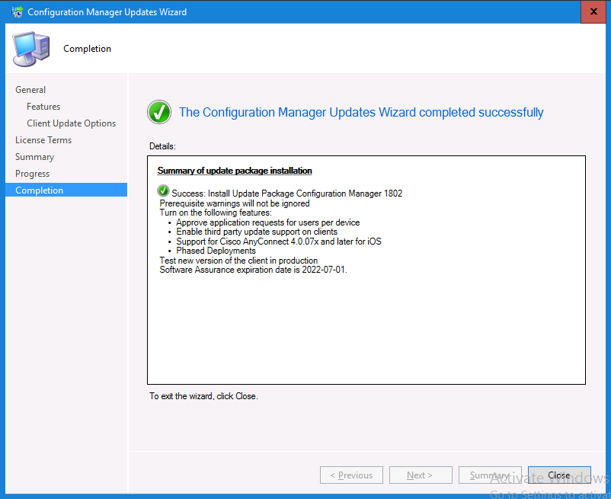
Task: Go to the Client Update Options step
Action: click(x=72, y=123)
